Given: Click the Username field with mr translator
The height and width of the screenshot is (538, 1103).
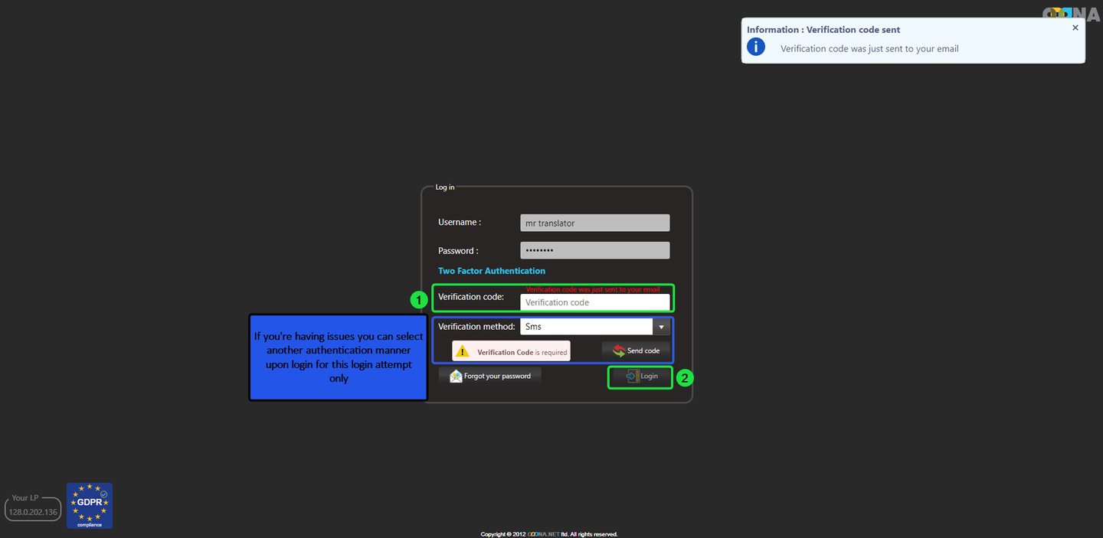Looking at the screenshot, I should 594,223.
